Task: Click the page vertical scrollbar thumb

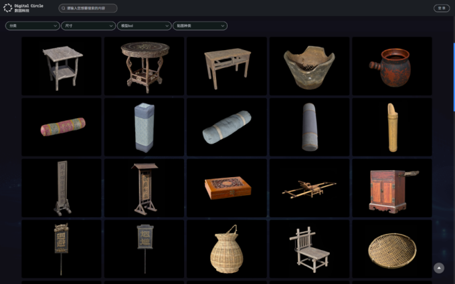Action: (x=454, y=77)
